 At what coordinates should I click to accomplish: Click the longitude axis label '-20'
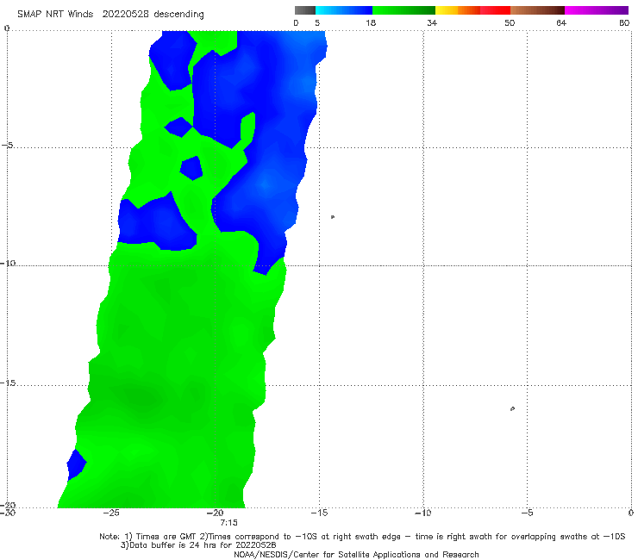(216, 513)
